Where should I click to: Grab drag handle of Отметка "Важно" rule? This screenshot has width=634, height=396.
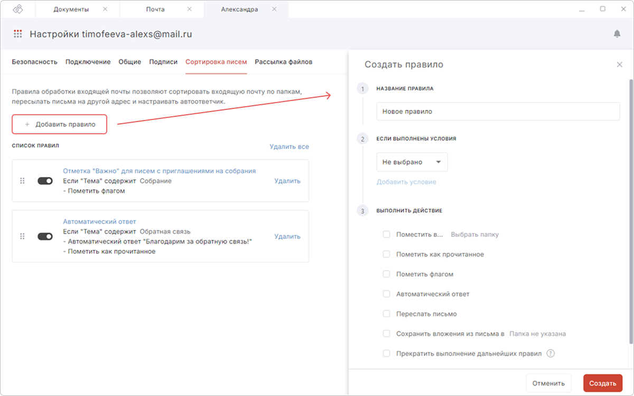coord(22,181)
